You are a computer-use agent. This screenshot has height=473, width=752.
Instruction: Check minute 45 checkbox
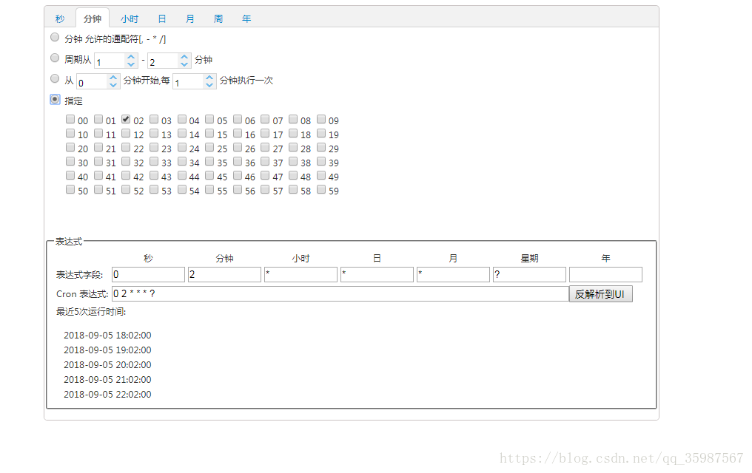point(209,175)
